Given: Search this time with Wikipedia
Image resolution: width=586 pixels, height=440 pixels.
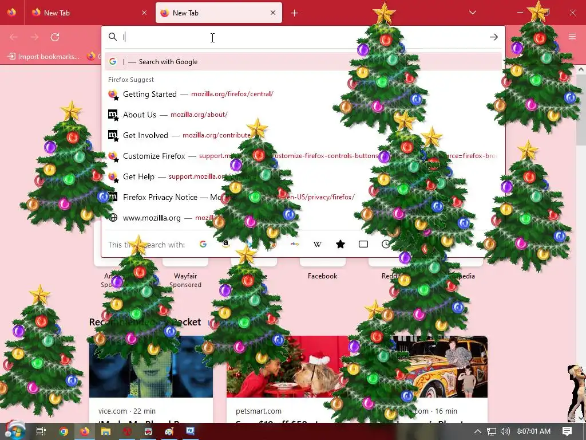Looking at the screenshot, I should pyautogui.click(x=317, y=244).
